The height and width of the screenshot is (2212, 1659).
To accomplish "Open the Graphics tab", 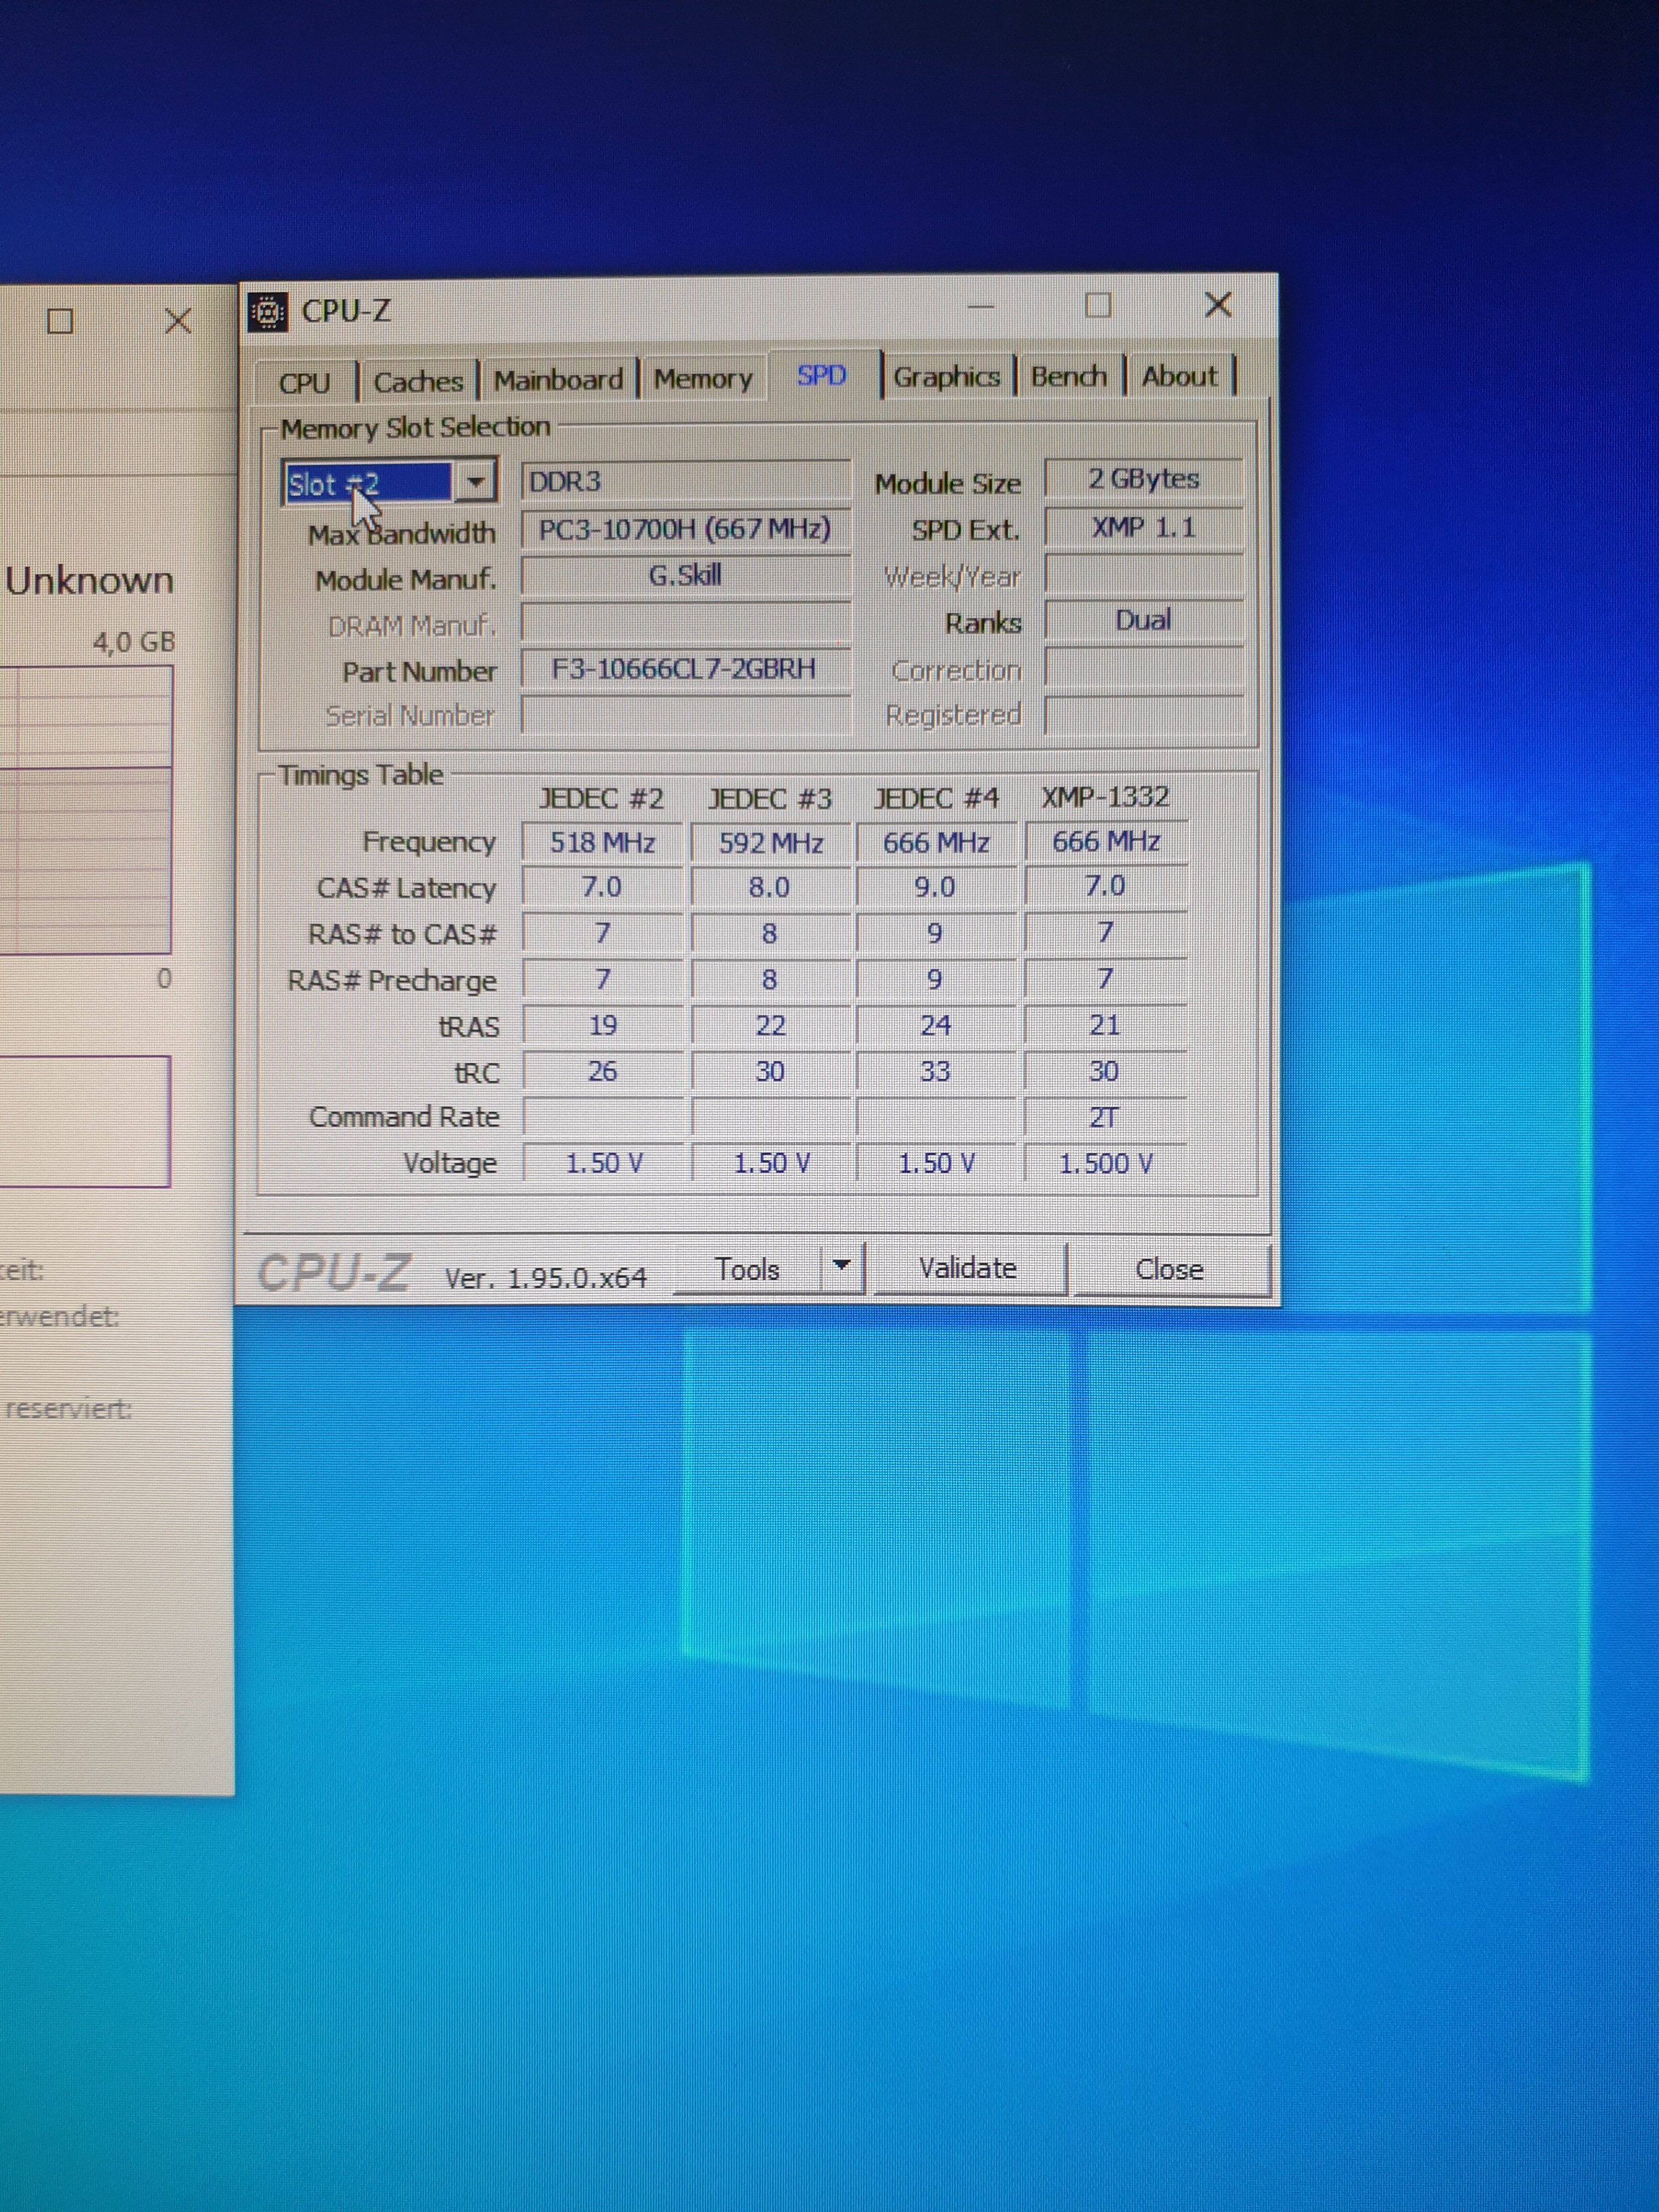I will tap(946, 377).
